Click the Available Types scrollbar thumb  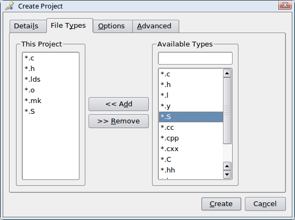click(227, 111)
